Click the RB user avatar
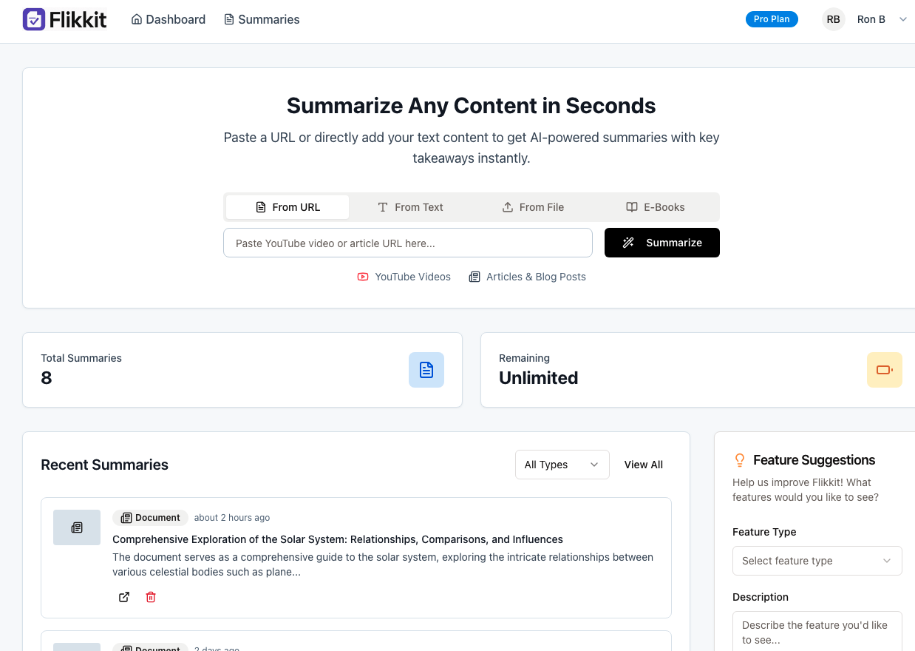Screen dimensions: 915x651 point(834,19)
